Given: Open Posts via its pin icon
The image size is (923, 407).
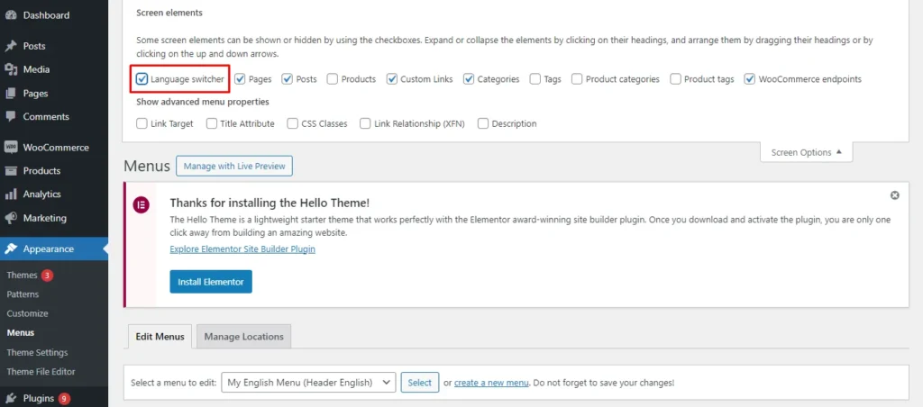Looking at the screenshot, I should tap(11, 46).
